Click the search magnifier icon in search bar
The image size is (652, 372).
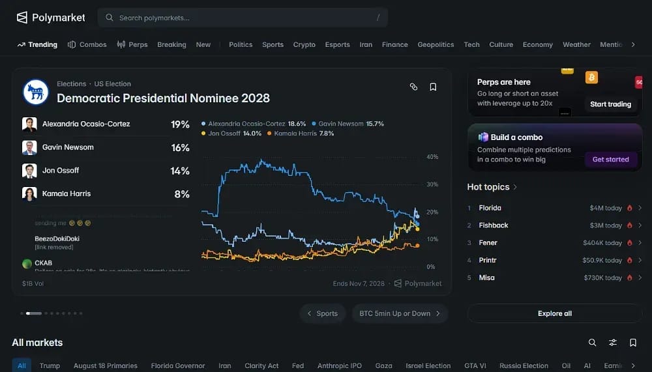tap(110, 18)
